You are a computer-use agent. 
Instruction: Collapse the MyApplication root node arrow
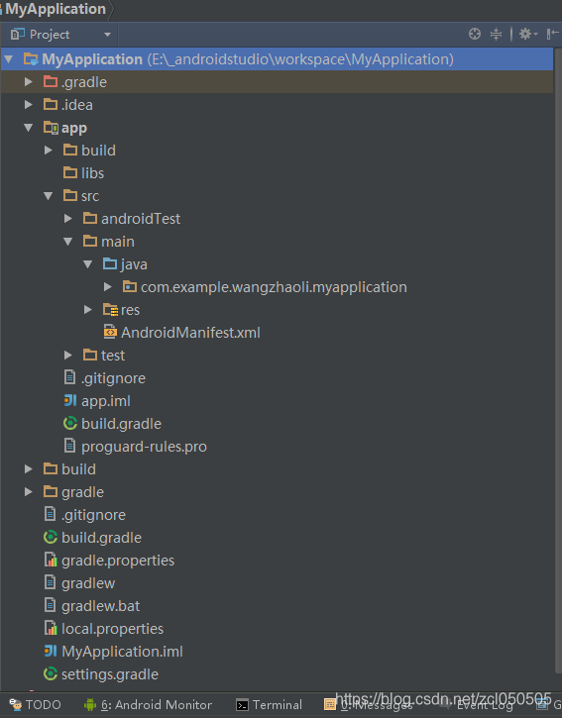[9, 59]
